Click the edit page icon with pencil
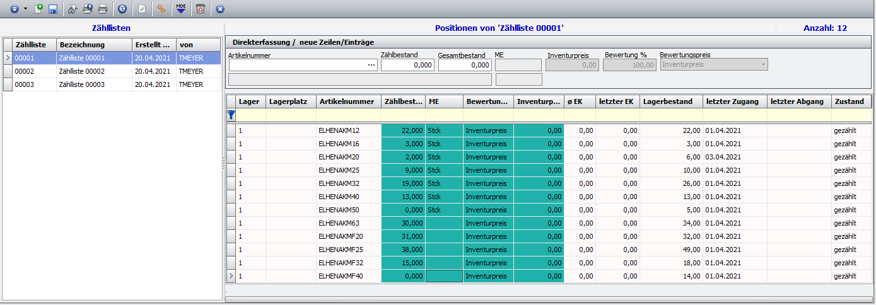The height and width of the screenshot is (305, 876). (x=142, y=9)
